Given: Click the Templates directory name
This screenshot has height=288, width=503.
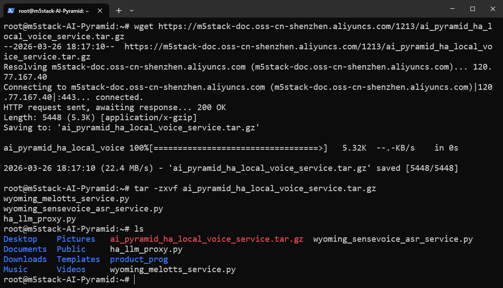Looking at the screenshot, I should tap(78, 259).
